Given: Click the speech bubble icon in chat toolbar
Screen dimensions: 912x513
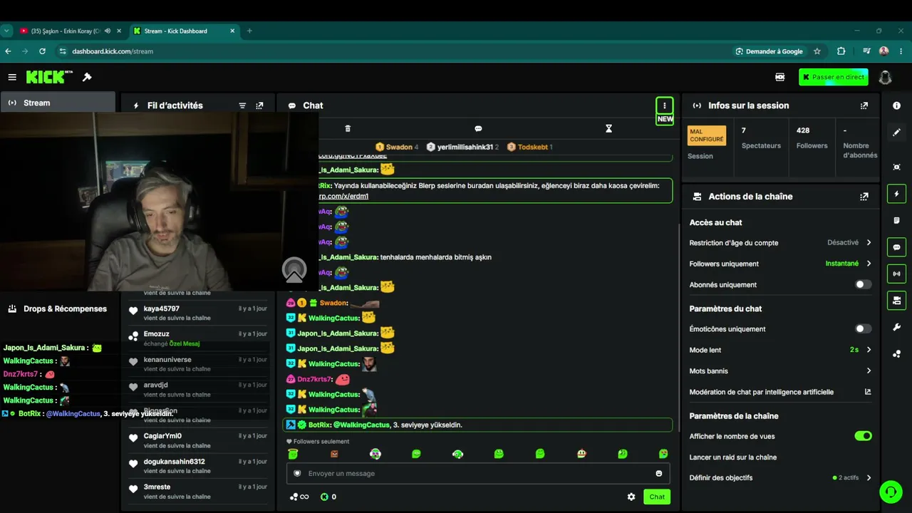Looking at the screenshot, I should [x=478, y=128].
